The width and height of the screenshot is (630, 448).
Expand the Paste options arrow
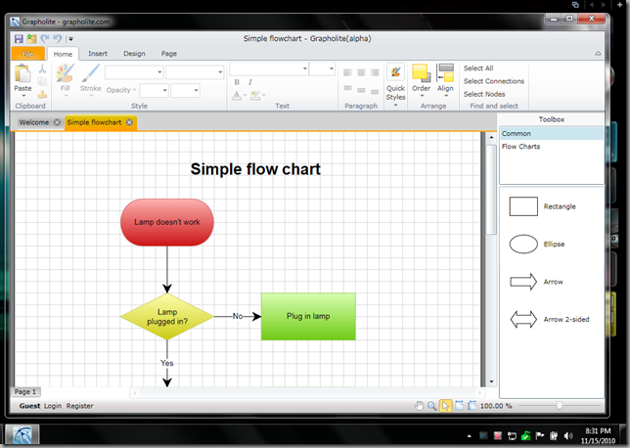coord(23,96)
